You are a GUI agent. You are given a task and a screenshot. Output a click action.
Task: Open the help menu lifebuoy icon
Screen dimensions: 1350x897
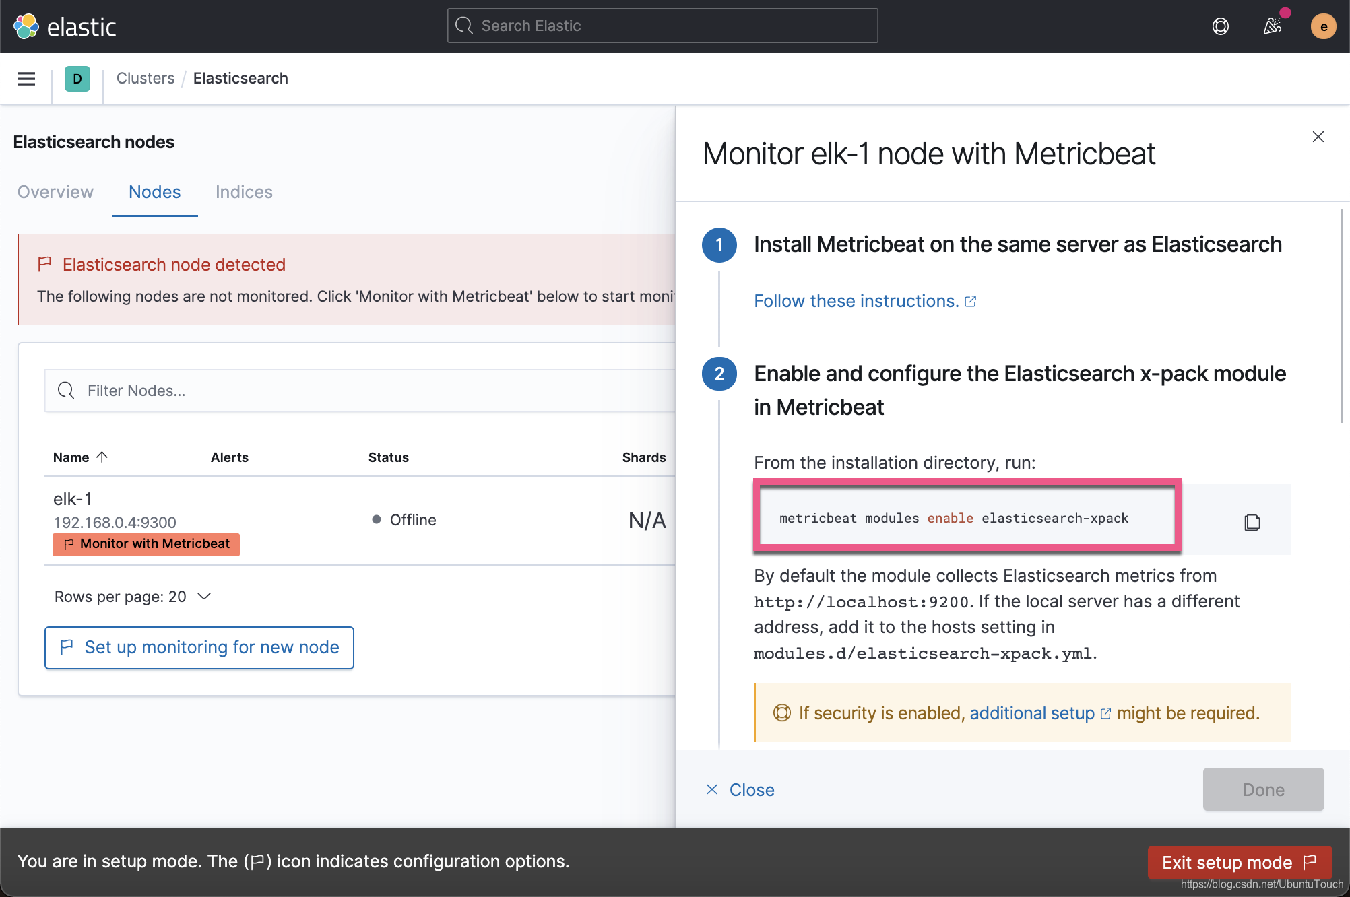pyautogui.click(x=1220, y=27)
